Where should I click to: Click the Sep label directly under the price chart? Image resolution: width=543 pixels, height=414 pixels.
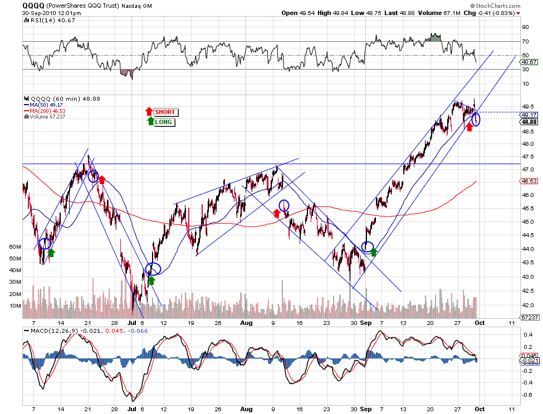tap(366, 323)
